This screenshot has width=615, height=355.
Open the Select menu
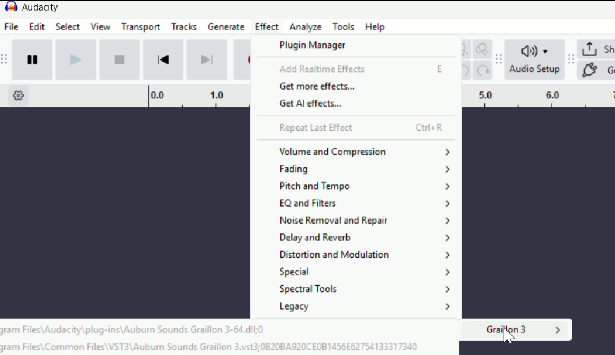68,27
